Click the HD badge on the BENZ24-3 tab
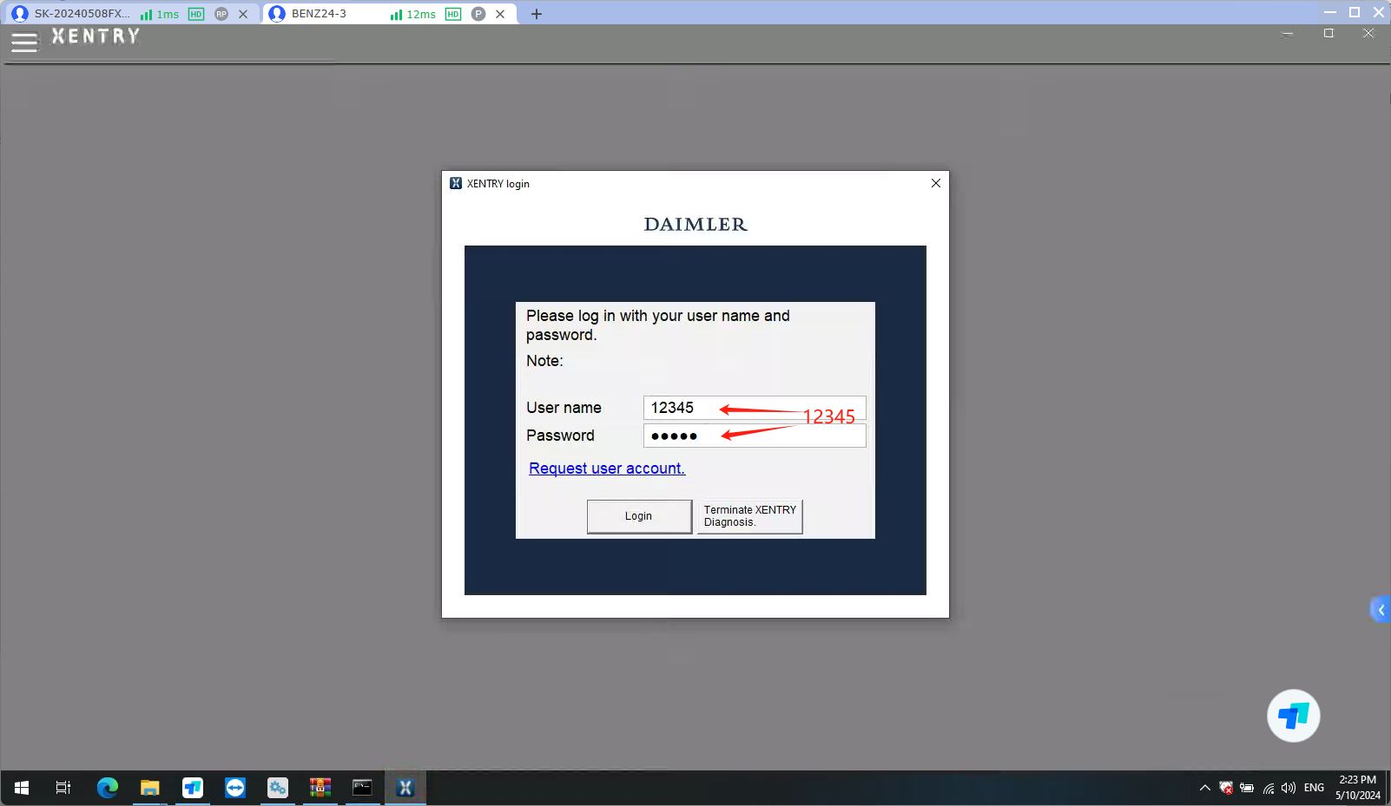This screenshot has height=806, width=1391. pos(452,14)
